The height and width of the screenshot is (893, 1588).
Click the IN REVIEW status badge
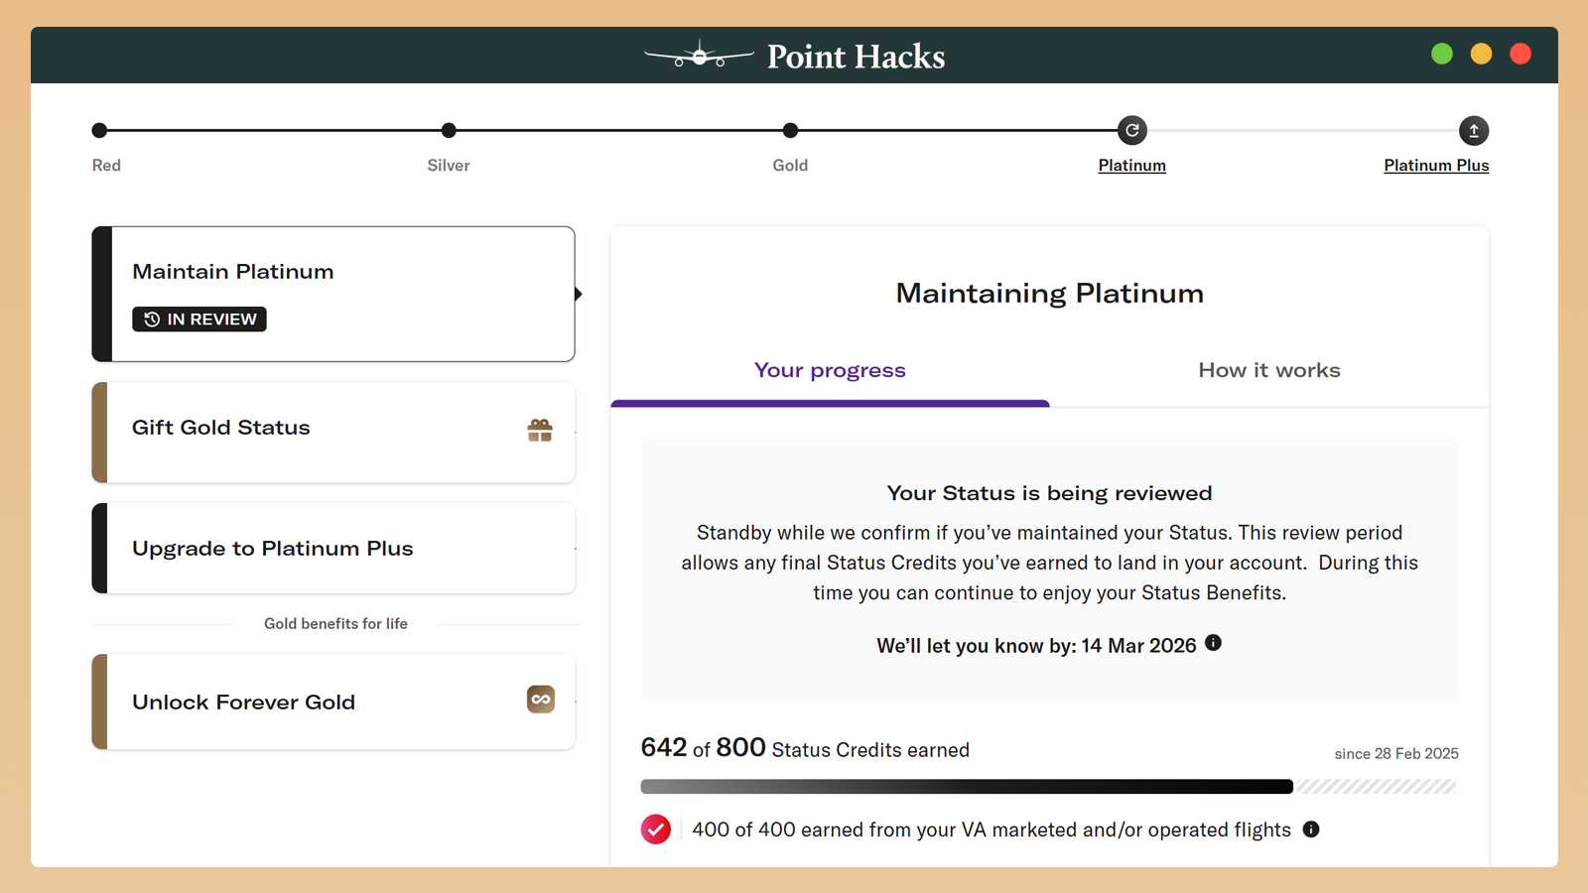[x=199, y=319]
